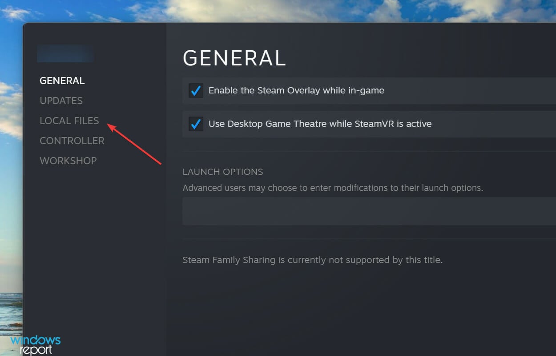
Task: Disable the Desktop Game Theatre checkbox
Action: pos(196,124)
